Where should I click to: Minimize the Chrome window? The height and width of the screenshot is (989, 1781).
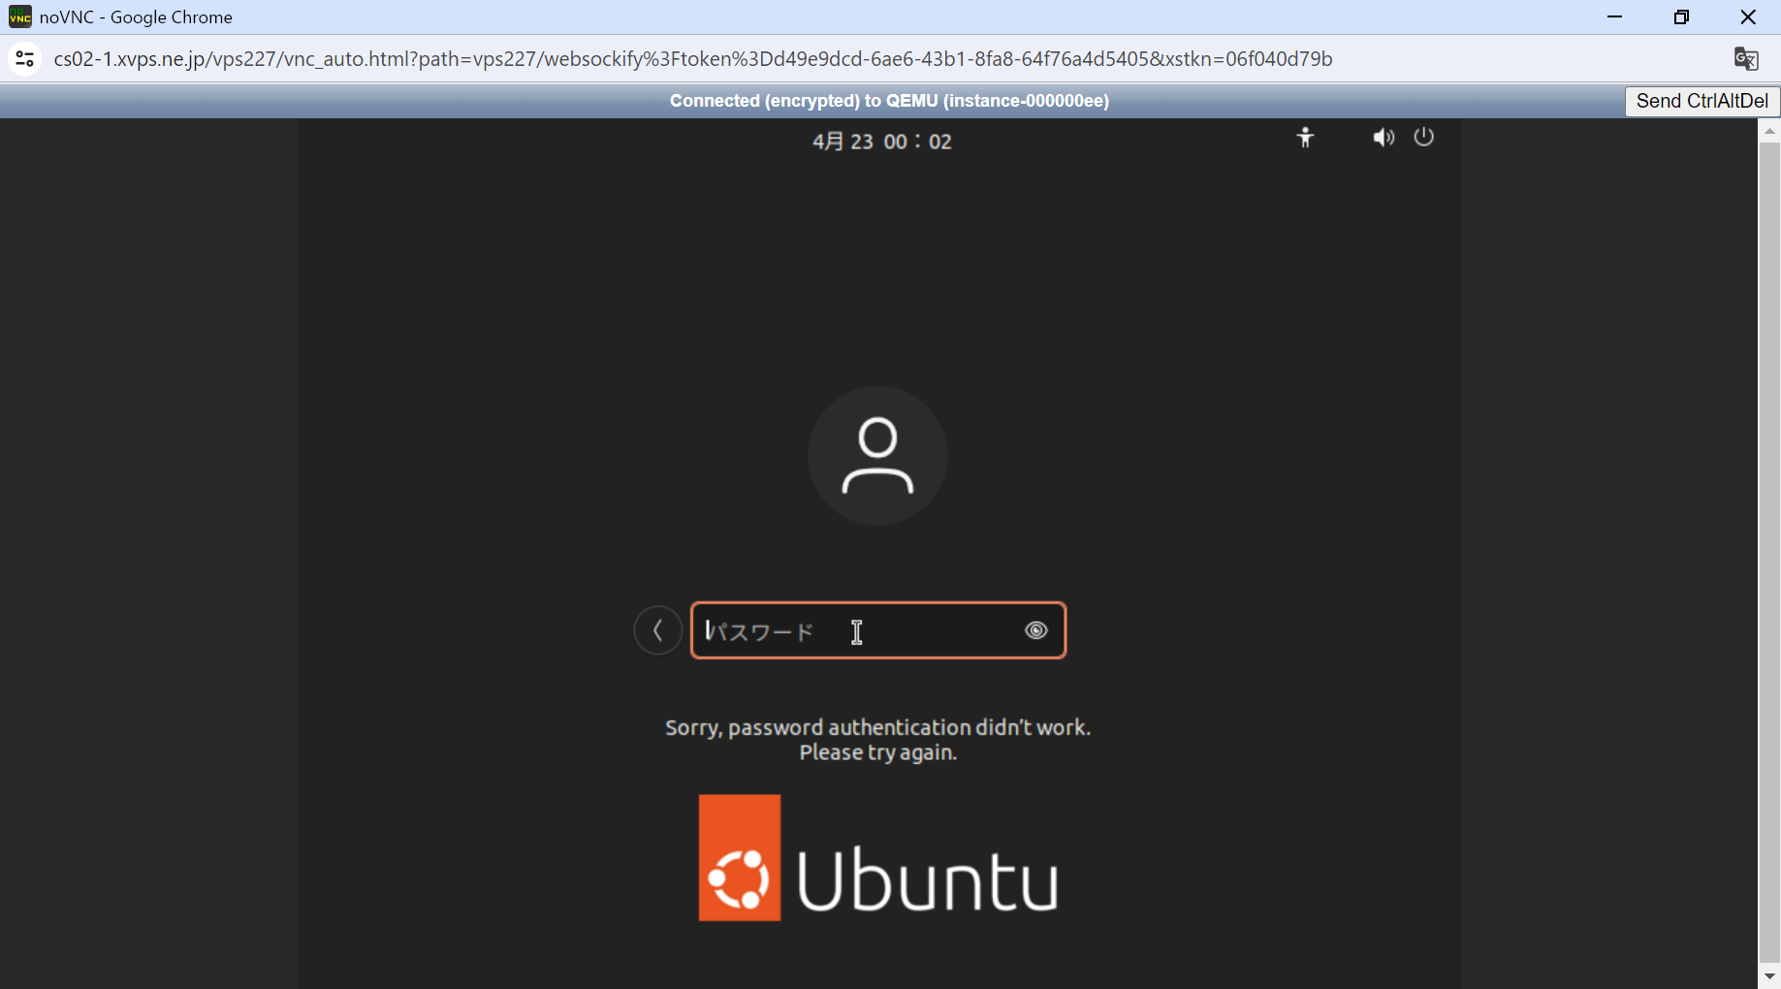(x=1614, y=16)
